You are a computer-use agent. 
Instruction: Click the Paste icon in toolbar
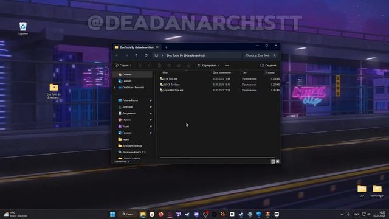[159, 65]
